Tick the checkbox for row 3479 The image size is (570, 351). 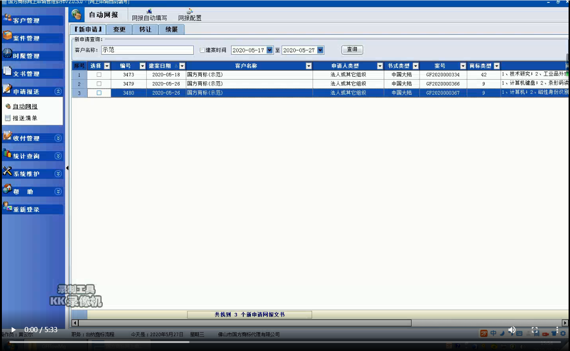(99, 83)
